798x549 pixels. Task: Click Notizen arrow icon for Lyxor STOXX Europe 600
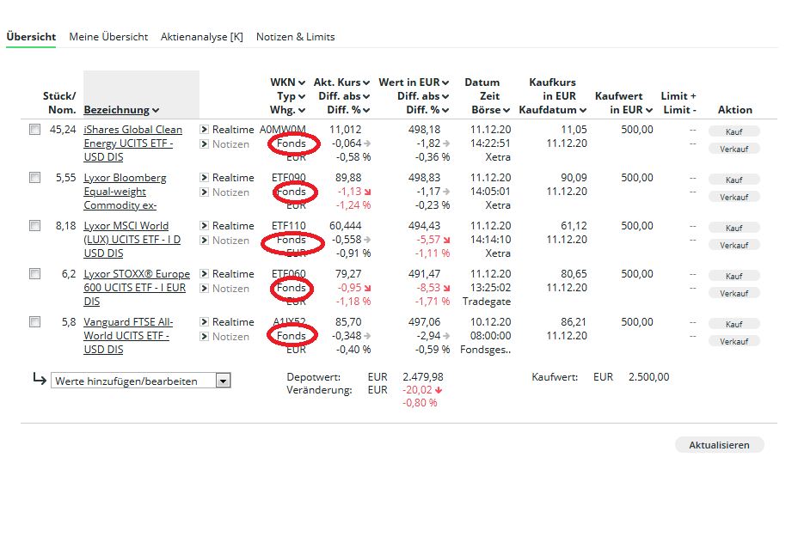(x=204, y=289)
